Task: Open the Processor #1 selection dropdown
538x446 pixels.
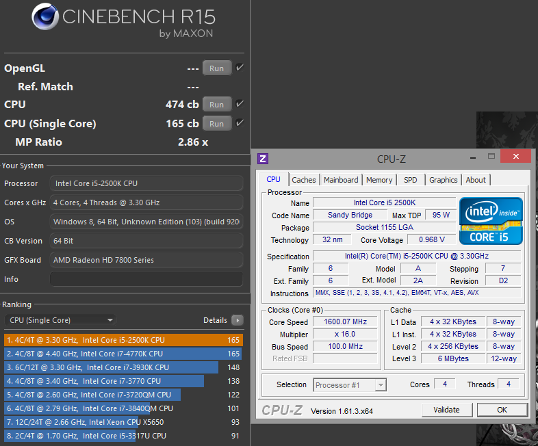Action: [x=350, y=385]
